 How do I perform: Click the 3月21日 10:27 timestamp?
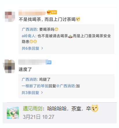[39, 117]
